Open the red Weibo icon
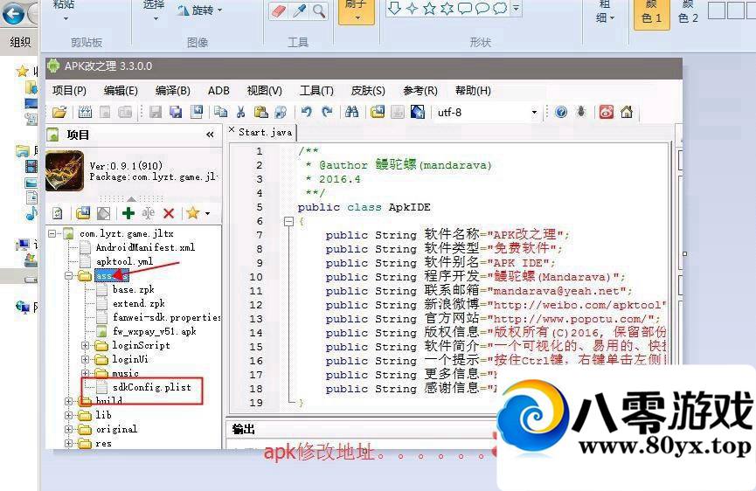Image resolution: width=756 pixels, height=491 pixels. click(x=606, y=113)
